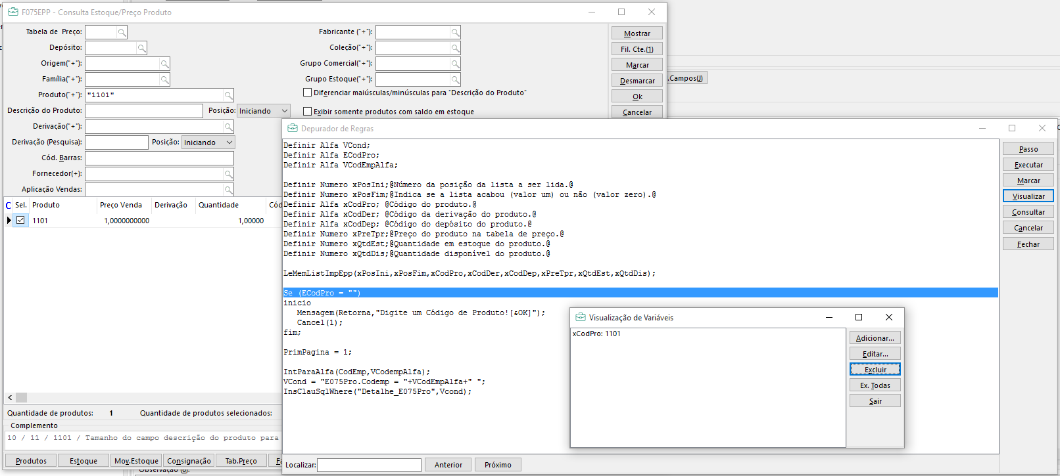
Task: Click Marcar button in Depurador de Regras
Action: 1028,181
